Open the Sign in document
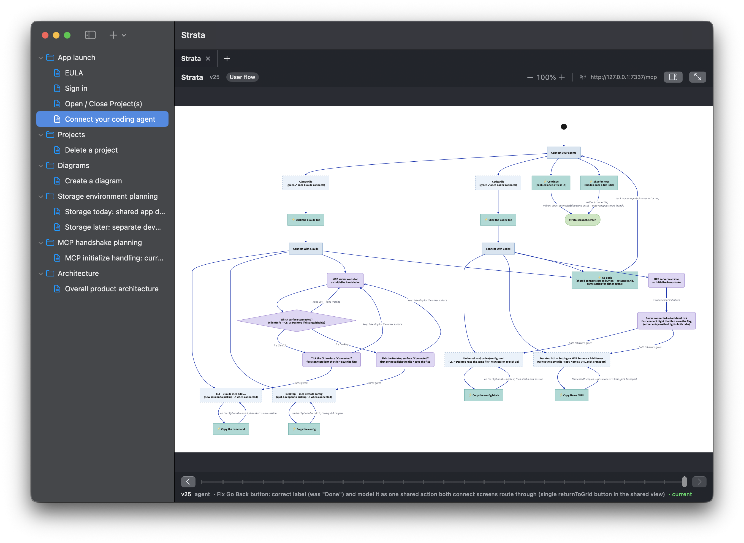The image size is (744, 543). click(x=102, y=88)
